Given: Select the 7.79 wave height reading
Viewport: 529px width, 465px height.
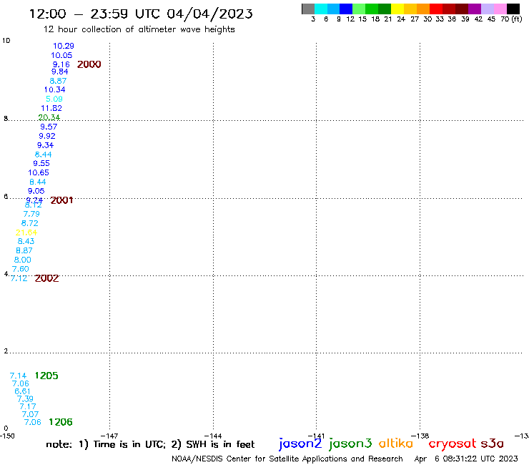Looking at the screenshot, I should [31, 214].
